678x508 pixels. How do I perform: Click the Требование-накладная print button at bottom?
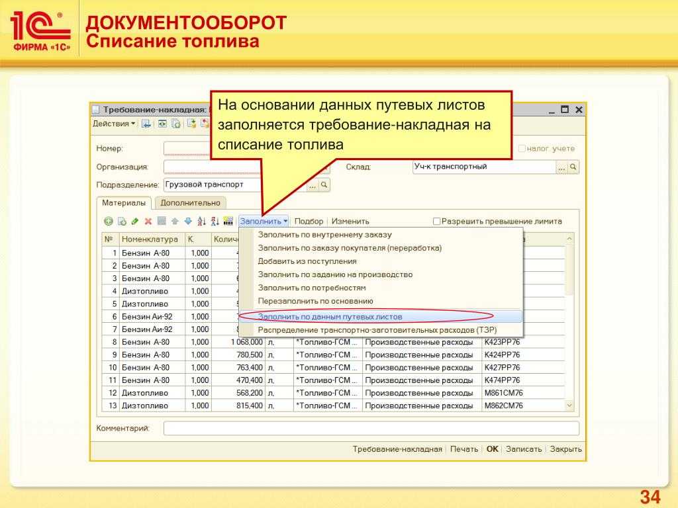(x=397, y=449)
